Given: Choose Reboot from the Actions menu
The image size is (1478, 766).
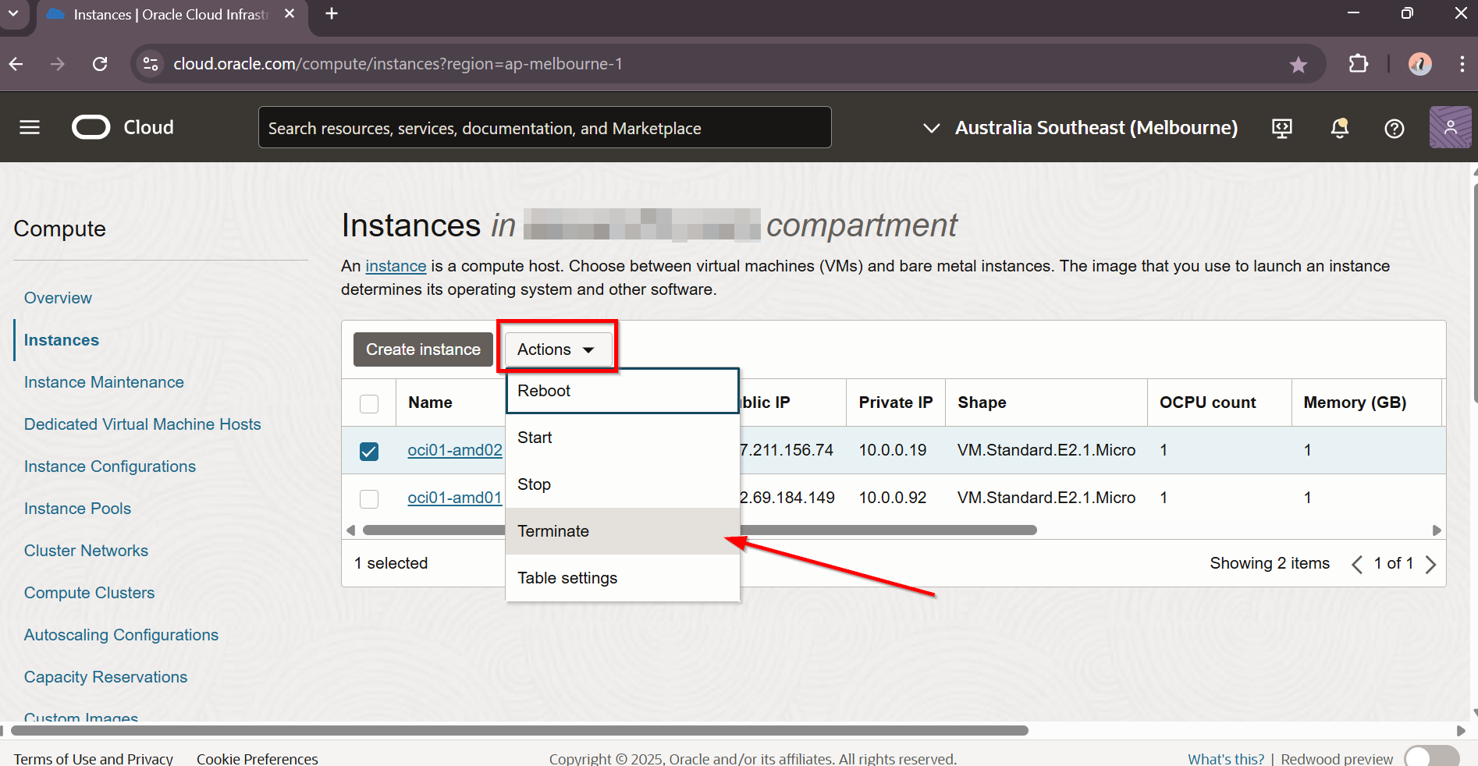Looking at the screenshot, I should (544, 391).
